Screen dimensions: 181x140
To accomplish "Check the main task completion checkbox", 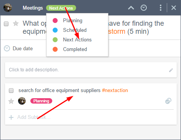I will [6, 24].
